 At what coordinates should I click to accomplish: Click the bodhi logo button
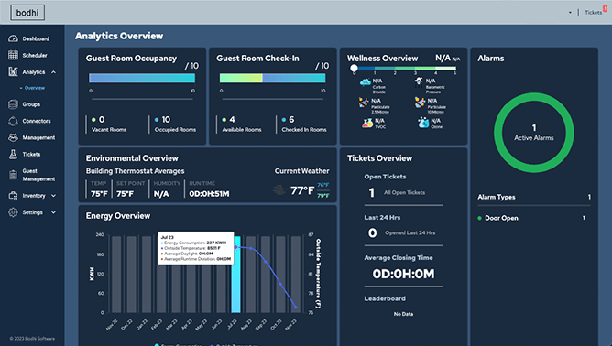pyautogui.click(x=27, y=13)
